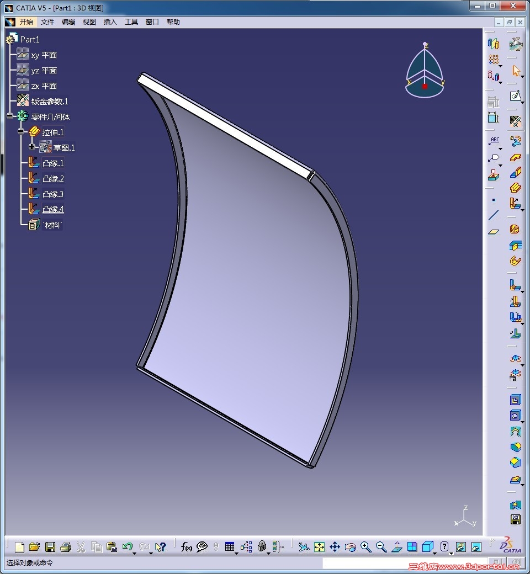Open the 视图 menu
This screenshot has height=574, width=530.
(89, 22)
